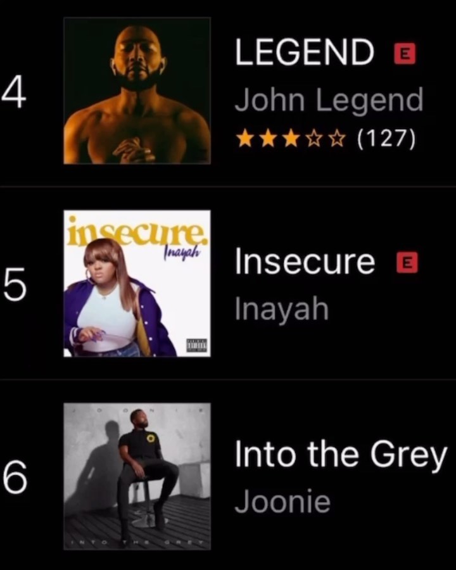Screen dimensions: 456x570
Task: Select the Into the Grey title
Action: click(341, 455)
